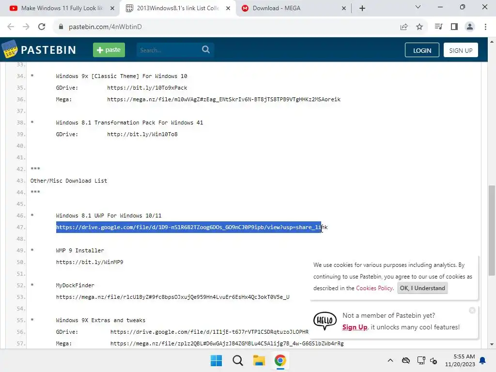Open network display tray icon
This screenshot has width=496, height=372.
coord(421,360)
